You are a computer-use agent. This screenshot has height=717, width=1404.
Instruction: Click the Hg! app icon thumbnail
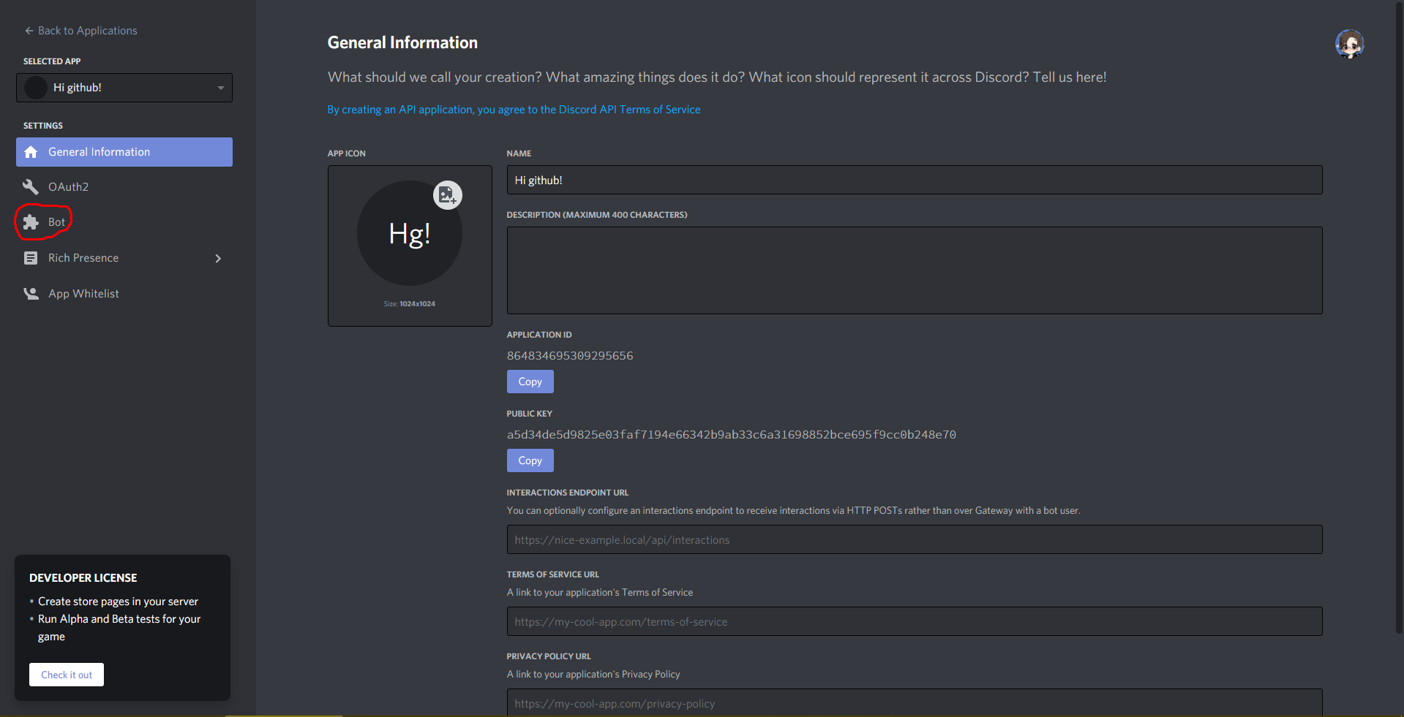pos(410,233)
